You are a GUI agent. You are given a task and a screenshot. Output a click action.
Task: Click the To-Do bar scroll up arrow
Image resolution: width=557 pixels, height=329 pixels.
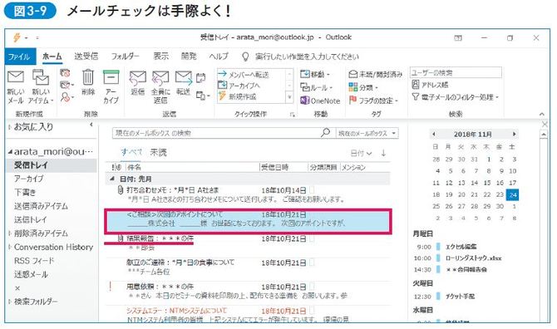[x=544, y=135]
